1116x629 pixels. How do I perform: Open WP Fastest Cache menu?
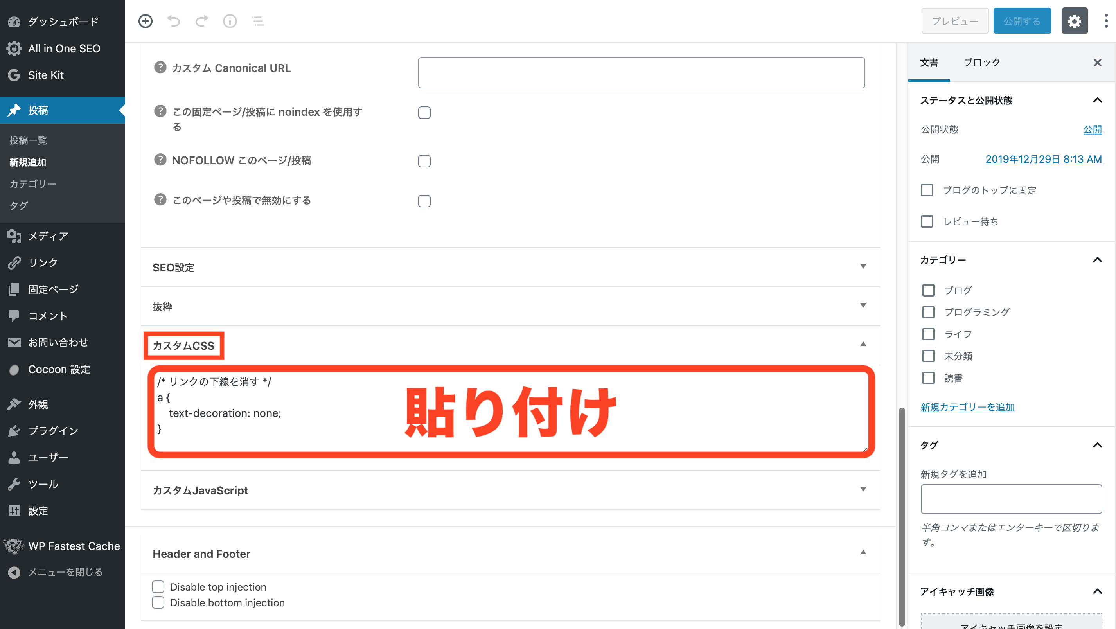62,546
